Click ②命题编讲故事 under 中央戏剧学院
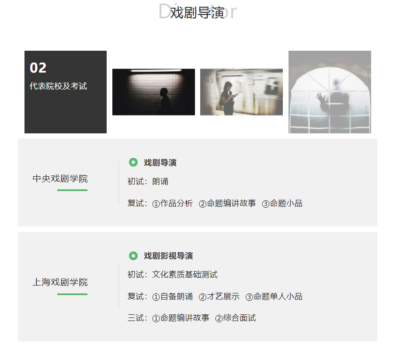 [x=227, y=203]
